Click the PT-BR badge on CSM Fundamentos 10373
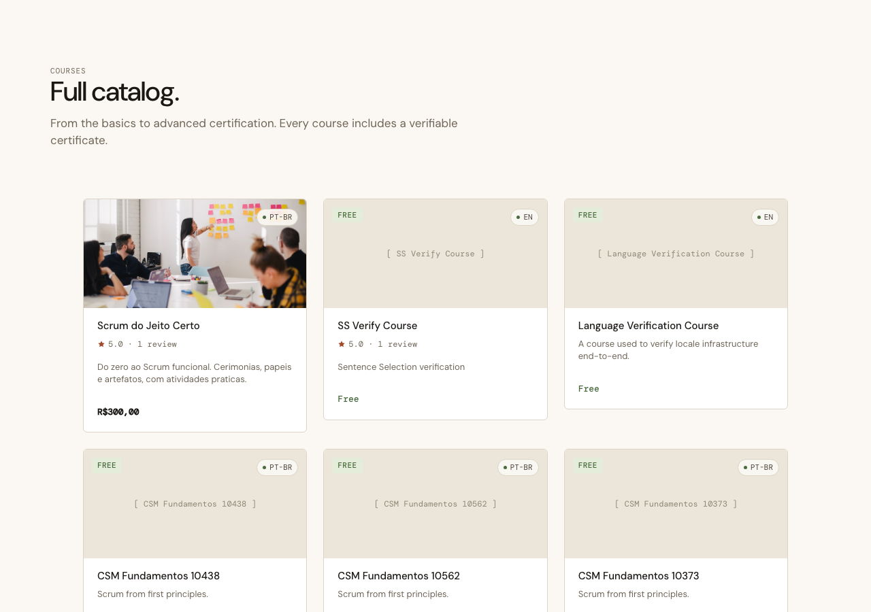Viewport: 871px width, 612px height. pos(758,468)
